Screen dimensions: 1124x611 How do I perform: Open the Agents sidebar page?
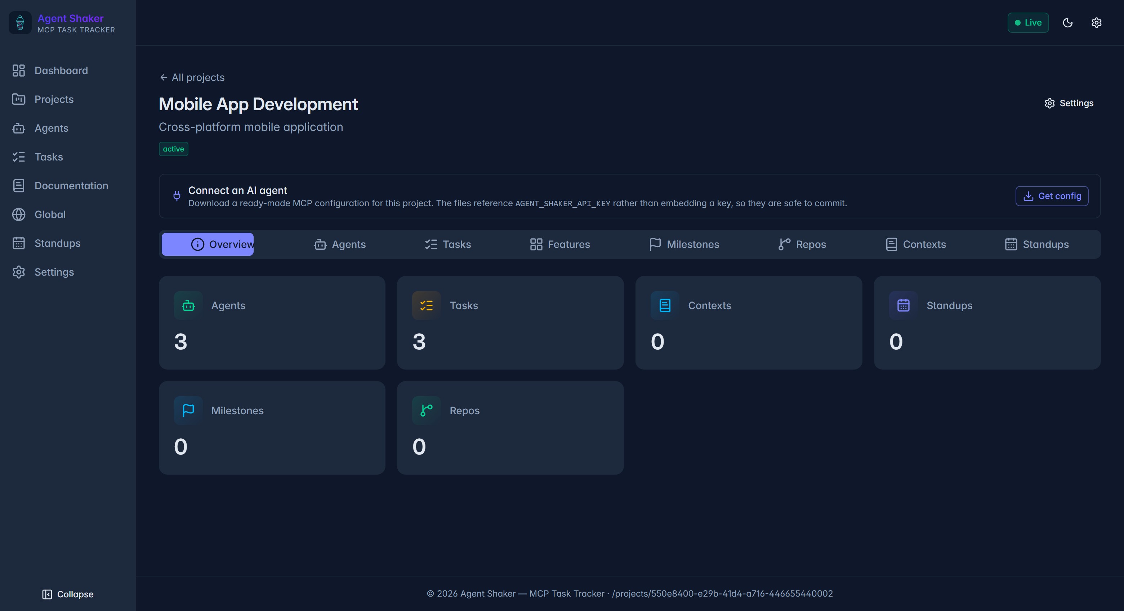coord(68,128)
